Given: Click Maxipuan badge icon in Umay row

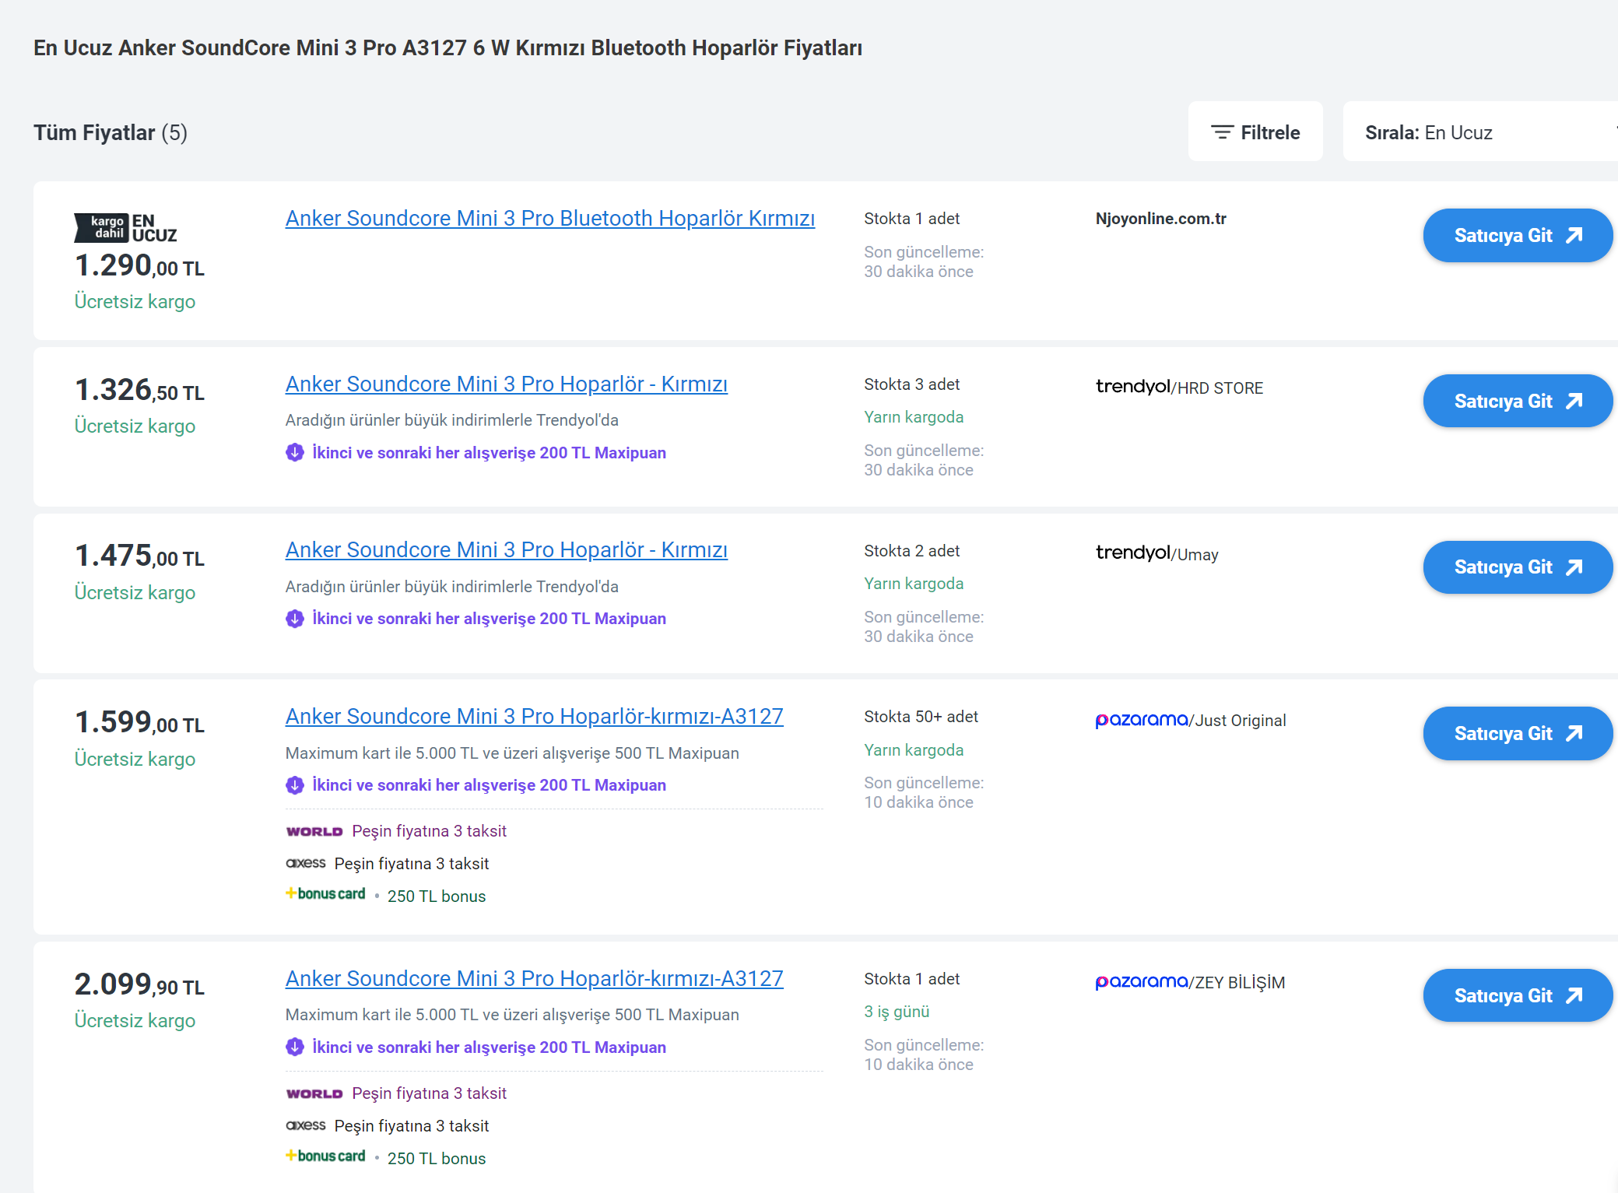Looking at the screenshot, I should tap(295, 619).
